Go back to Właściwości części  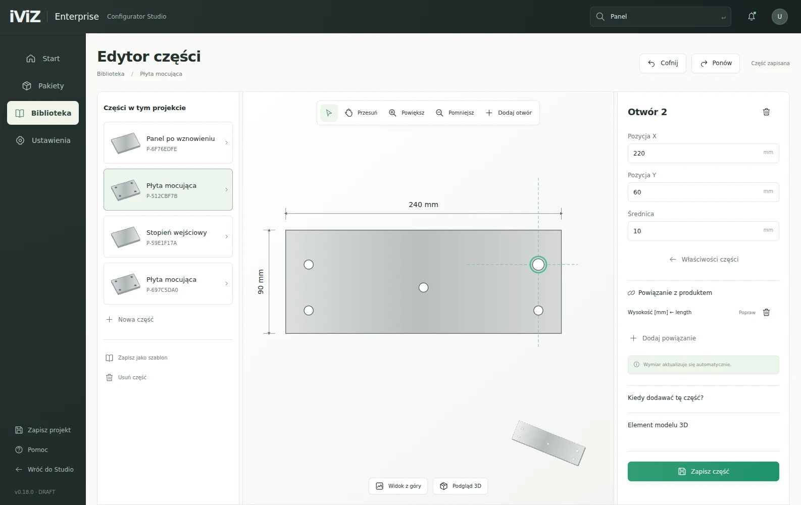pos(704,260)
